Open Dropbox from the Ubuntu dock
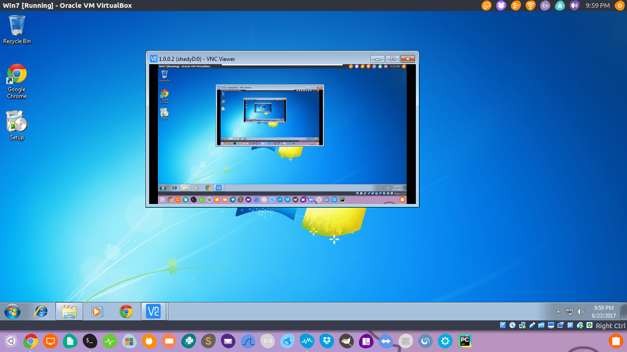This screenshot has width=627, height=352. (x=326, y=341)
